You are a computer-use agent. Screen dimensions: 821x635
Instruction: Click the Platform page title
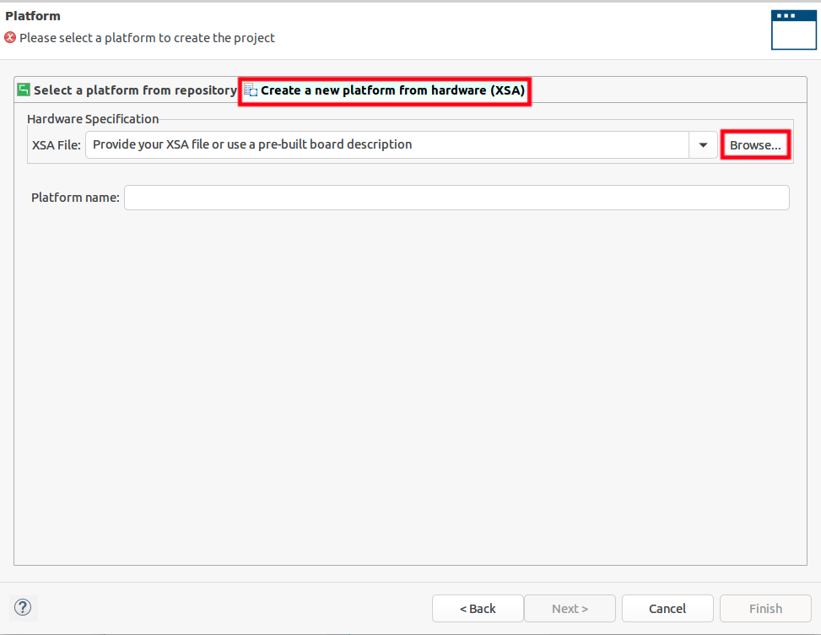pyautogui.click(x=32, y=16)
